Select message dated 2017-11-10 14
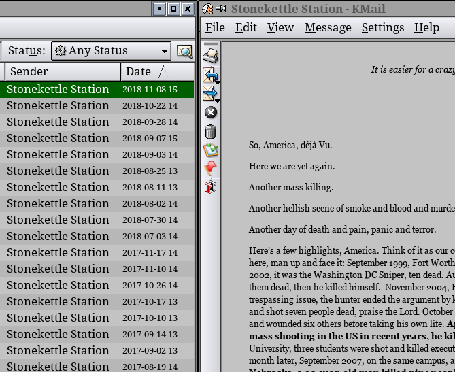The height and width of the screenshot is (372, 455). click(97, 269)
